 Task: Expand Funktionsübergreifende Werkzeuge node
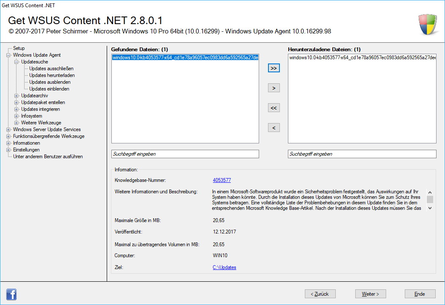(x=8, y=136)
